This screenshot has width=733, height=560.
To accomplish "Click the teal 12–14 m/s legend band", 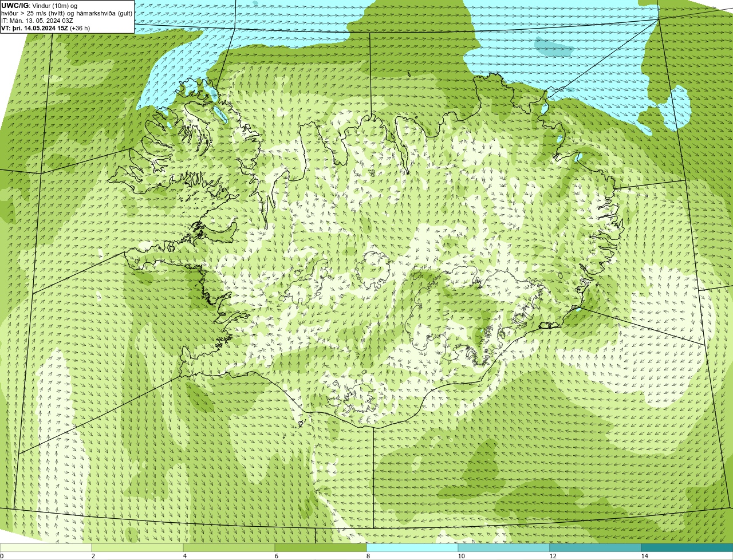I will [596, 547].
